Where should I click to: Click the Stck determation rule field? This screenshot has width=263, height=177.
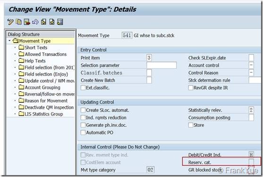tap(255, 80)
